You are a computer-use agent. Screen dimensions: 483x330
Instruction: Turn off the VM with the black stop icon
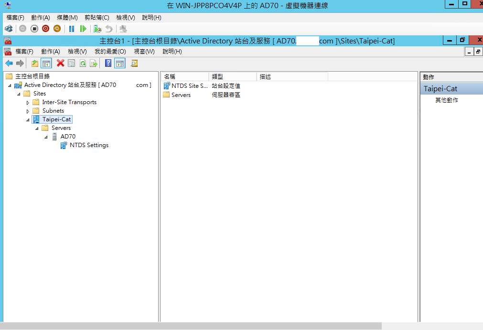(x=34, y=29)
